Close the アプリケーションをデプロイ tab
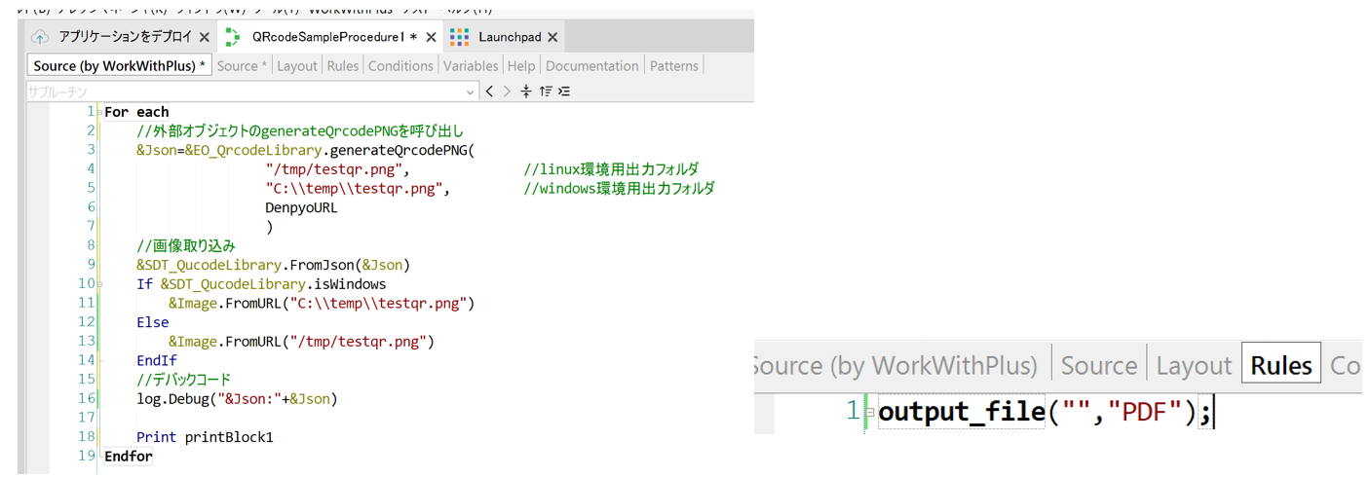Viewport: 1371px width, 477px height. point(204,37)
